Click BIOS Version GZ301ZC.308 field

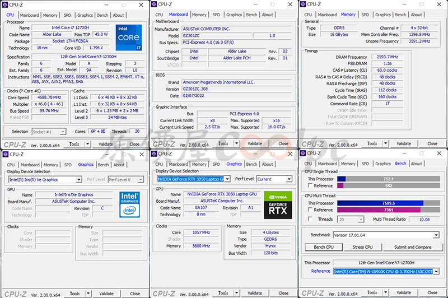click(236, 89)
